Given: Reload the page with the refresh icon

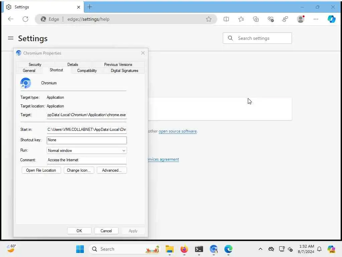Looking at the screenshot, I should 25,19.
